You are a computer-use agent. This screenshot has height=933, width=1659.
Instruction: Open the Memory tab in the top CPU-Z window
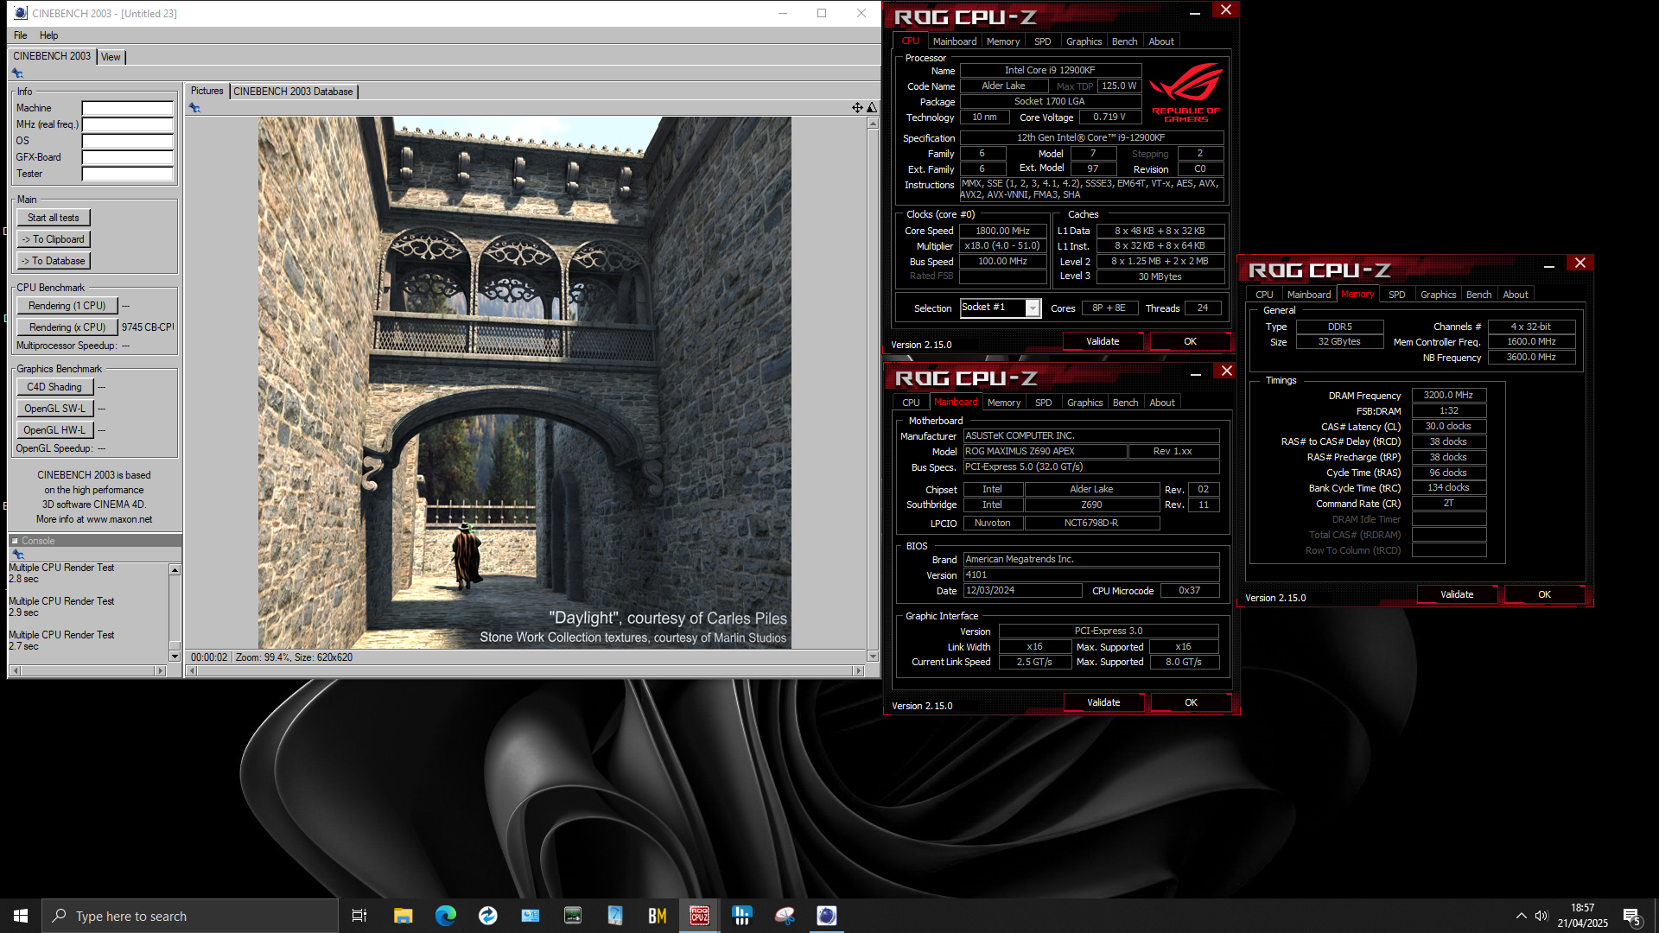[1003, 41]
